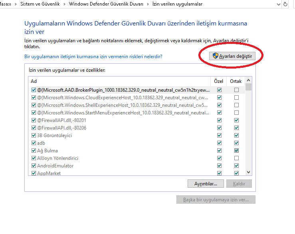295x234 pixels.
Task: Enable Ortak checkbox for StartMenuExperienceHost
Action: tap(236, 112)
